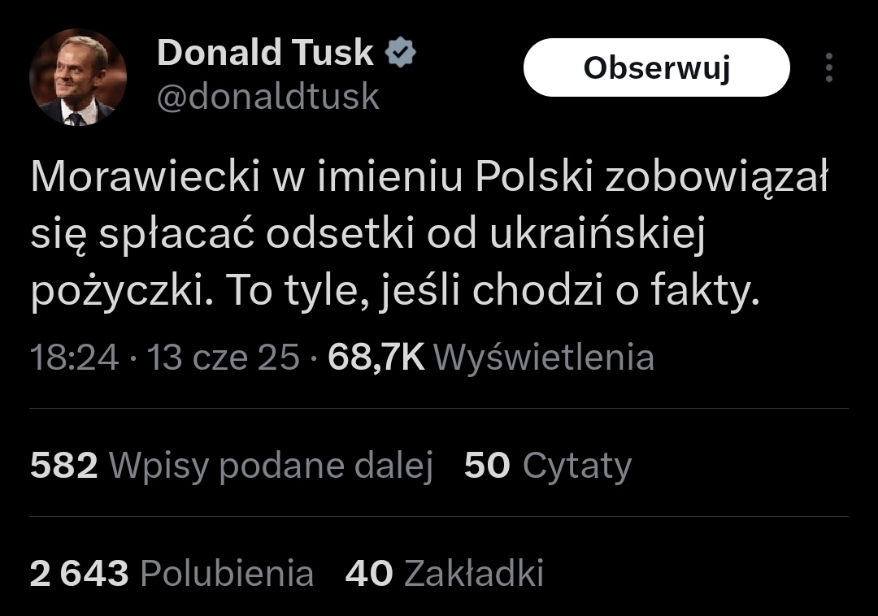
Task: Click the Donald Tusk display name
Action: (265, 53)
